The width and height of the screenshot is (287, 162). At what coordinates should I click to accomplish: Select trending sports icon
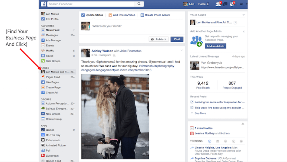tap(234, 141)
